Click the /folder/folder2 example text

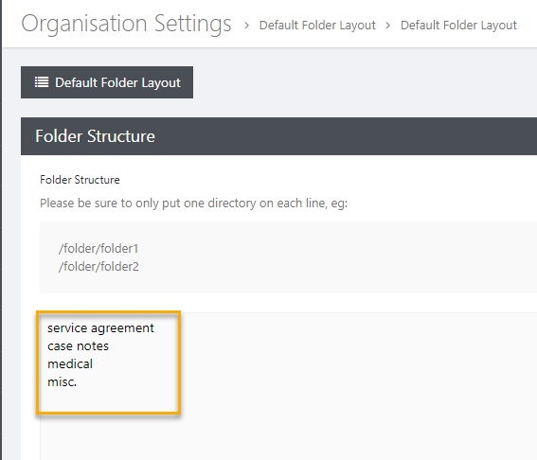pyautogui.click(x=98, y=267)
